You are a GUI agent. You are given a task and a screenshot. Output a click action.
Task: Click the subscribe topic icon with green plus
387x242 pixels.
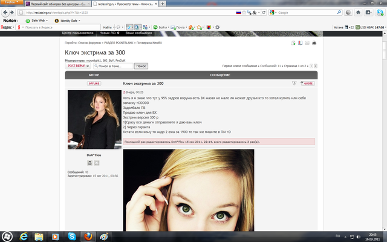point(293,43)
